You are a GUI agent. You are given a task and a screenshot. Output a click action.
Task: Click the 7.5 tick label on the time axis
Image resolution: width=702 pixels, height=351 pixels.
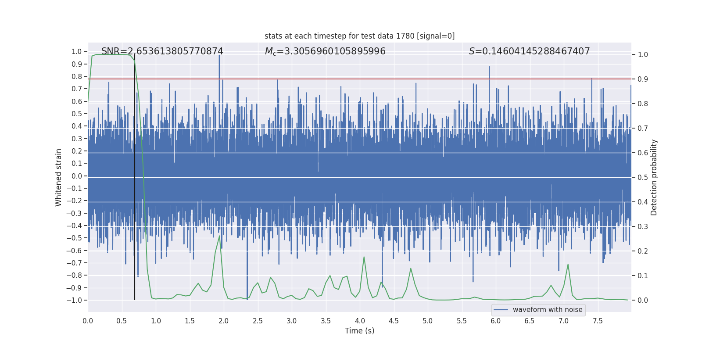click(598, 321)
